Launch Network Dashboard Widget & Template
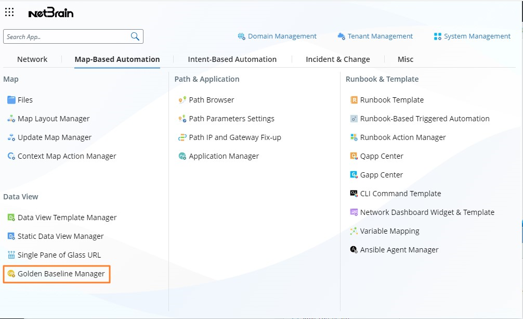Screen dimensions: 523x319 [427, 212]
